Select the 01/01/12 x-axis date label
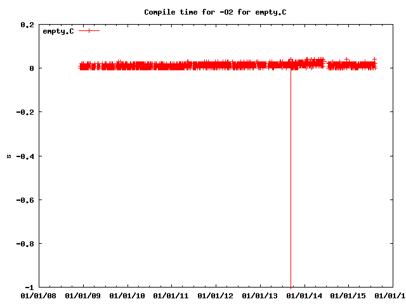Viewport: 406px width, 304px height. pyautogui.click(x=216, y=295)
